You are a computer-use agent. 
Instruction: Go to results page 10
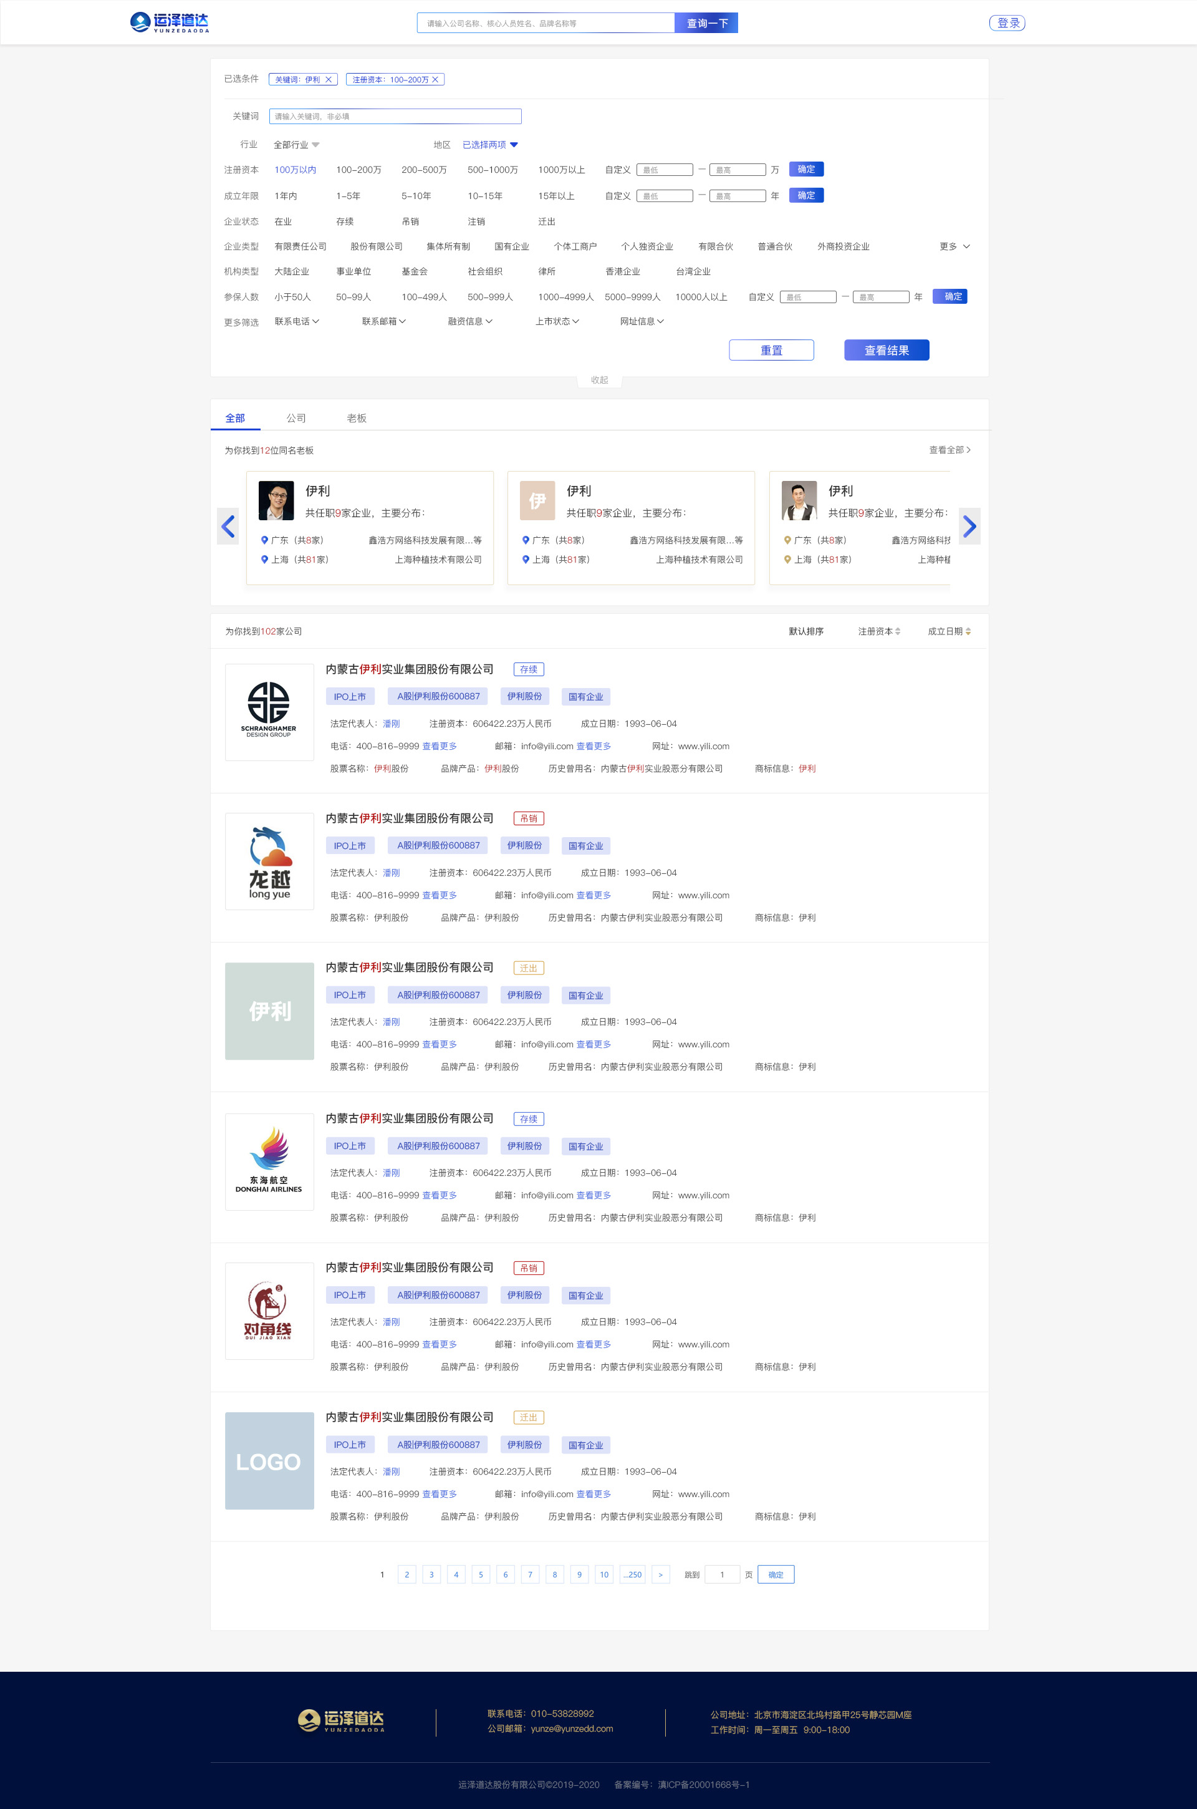pos(604,1574)
